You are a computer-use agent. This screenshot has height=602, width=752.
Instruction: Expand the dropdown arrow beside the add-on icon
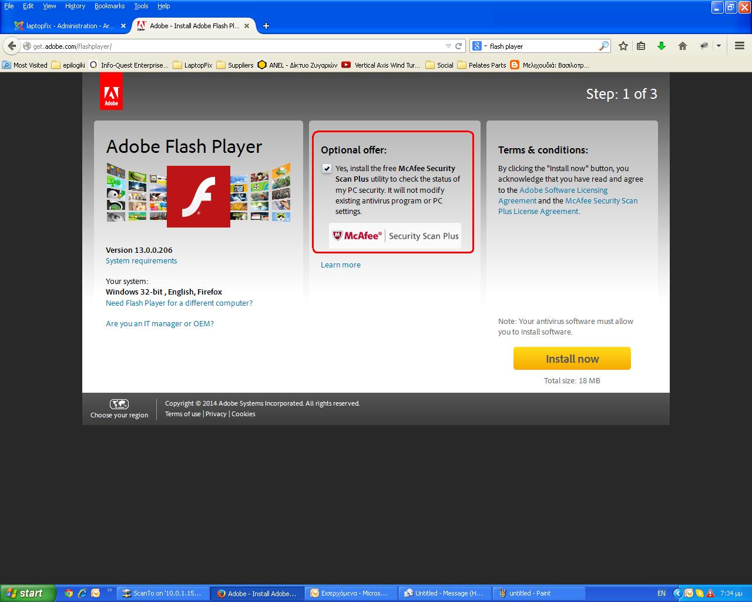coord(719,46)
